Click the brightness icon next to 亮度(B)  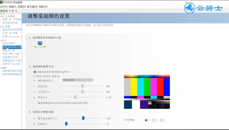(34, 86)
